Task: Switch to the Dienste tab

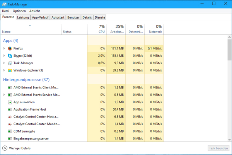Action: pyautogui.click(x=100, y=17)
